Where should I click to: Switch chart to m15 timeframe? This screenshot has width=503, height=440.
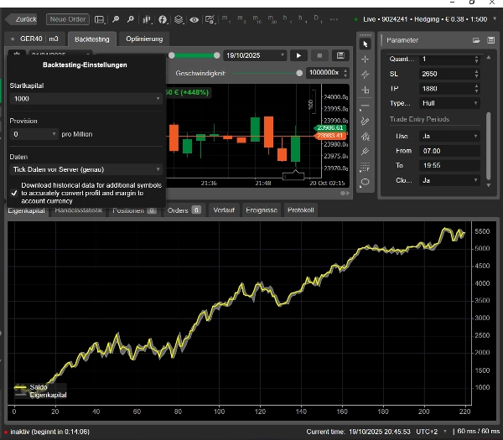[257, 18]
